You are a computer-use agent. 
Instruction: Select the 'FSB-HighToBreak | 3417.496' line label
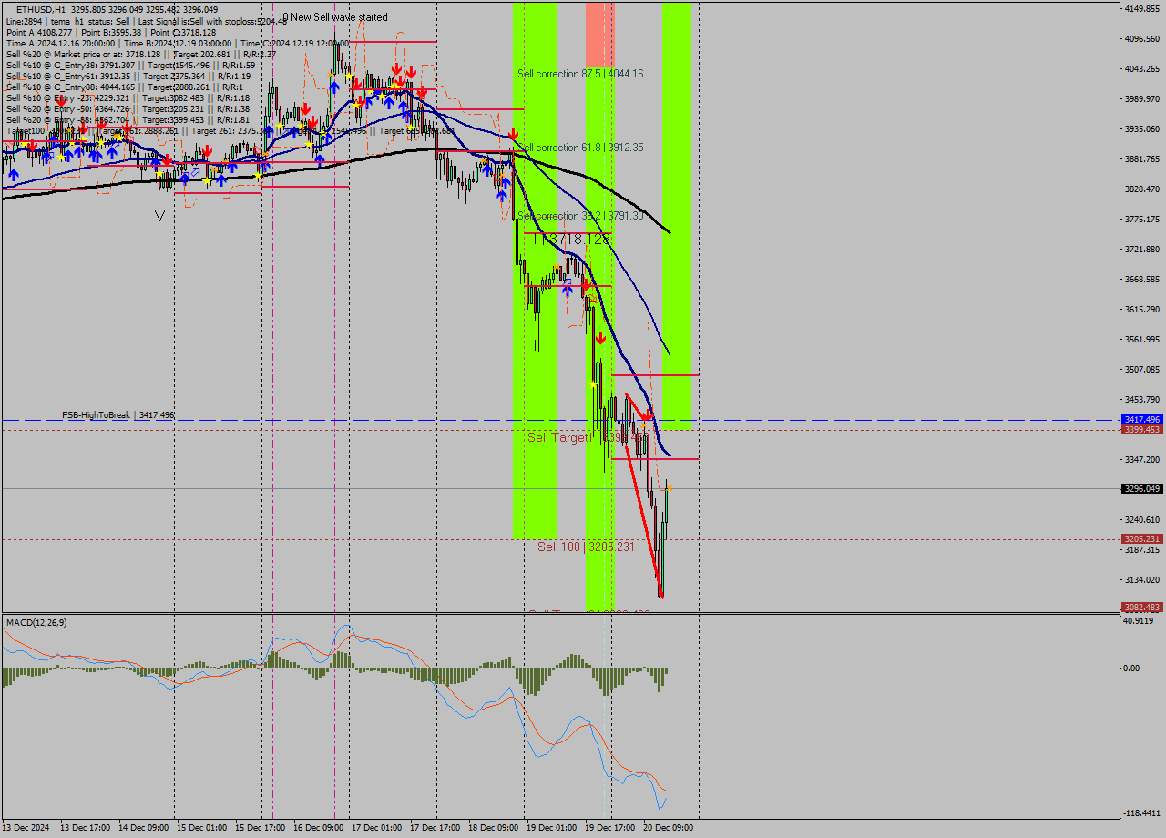118,415
